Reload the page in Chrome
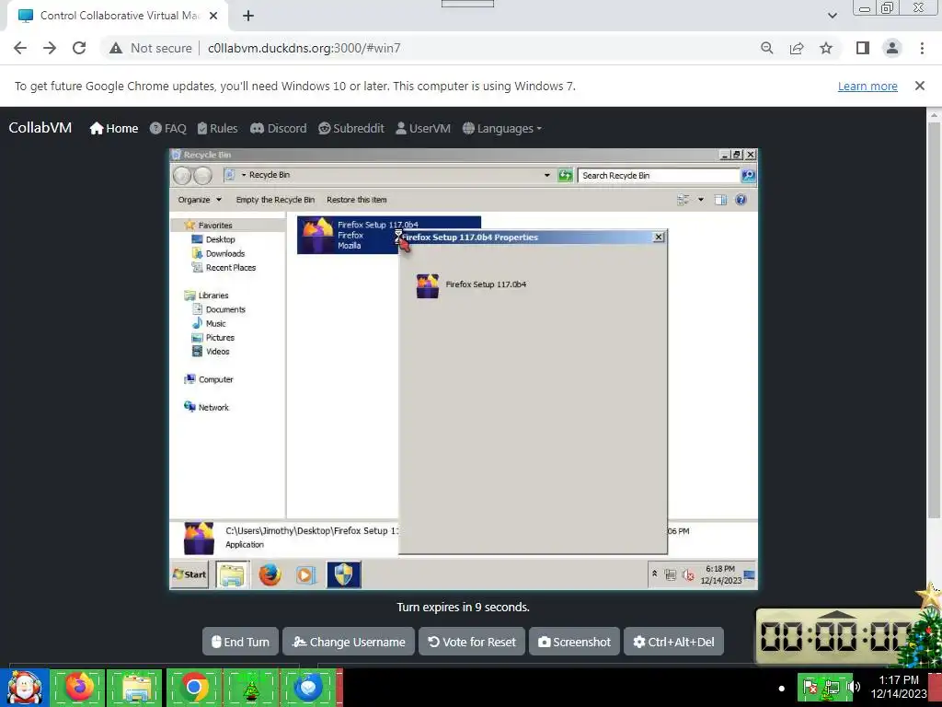 pyautogui.click(x=79, y=48)
